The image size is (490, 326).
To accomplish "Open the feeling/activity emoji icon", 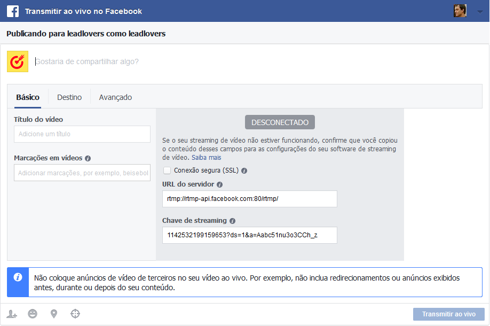I will click(x=33, y=314).
